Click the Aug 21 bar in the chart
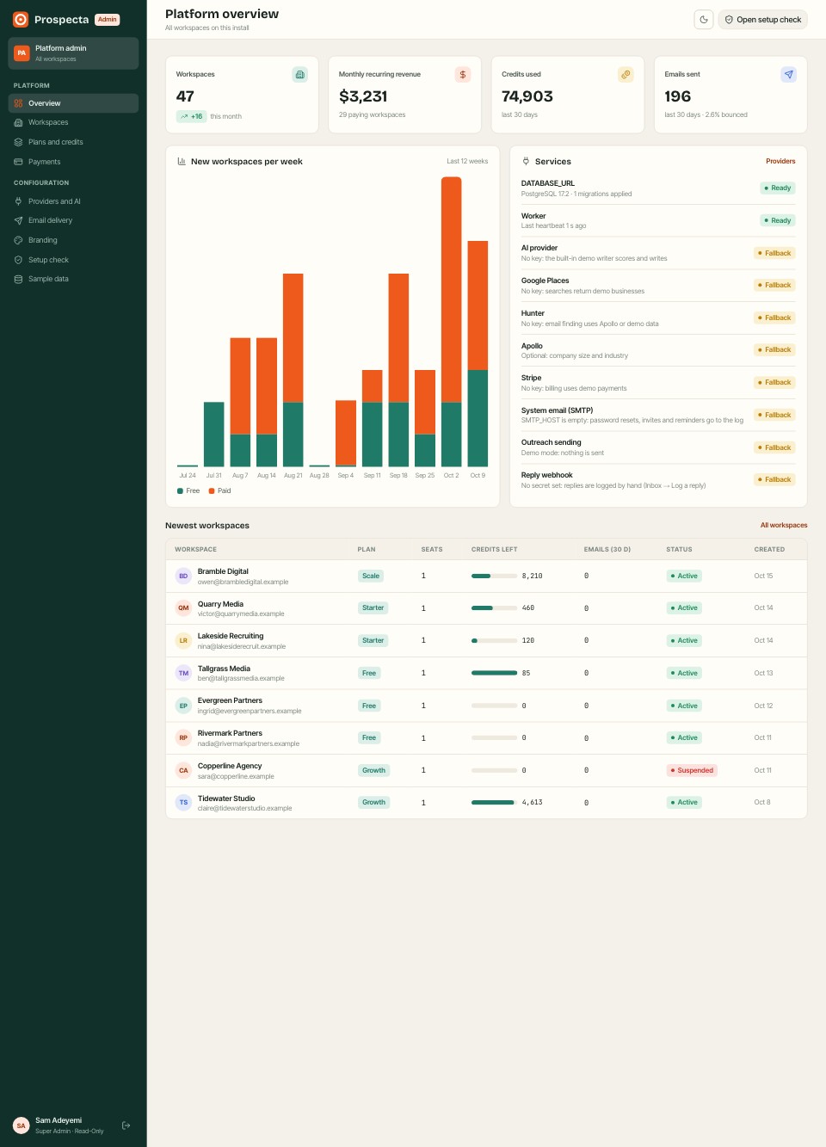Viewport: 826px width, 1147px height. (x=293, y=370)
